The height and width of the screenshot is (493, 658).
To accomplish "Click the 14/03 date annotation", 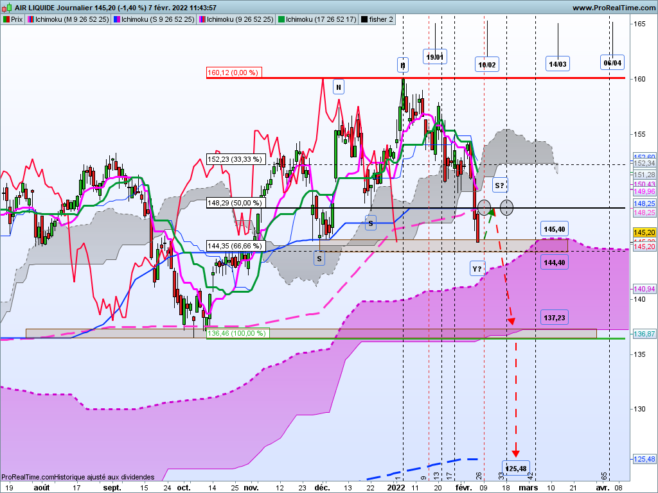I will point(558,64).
